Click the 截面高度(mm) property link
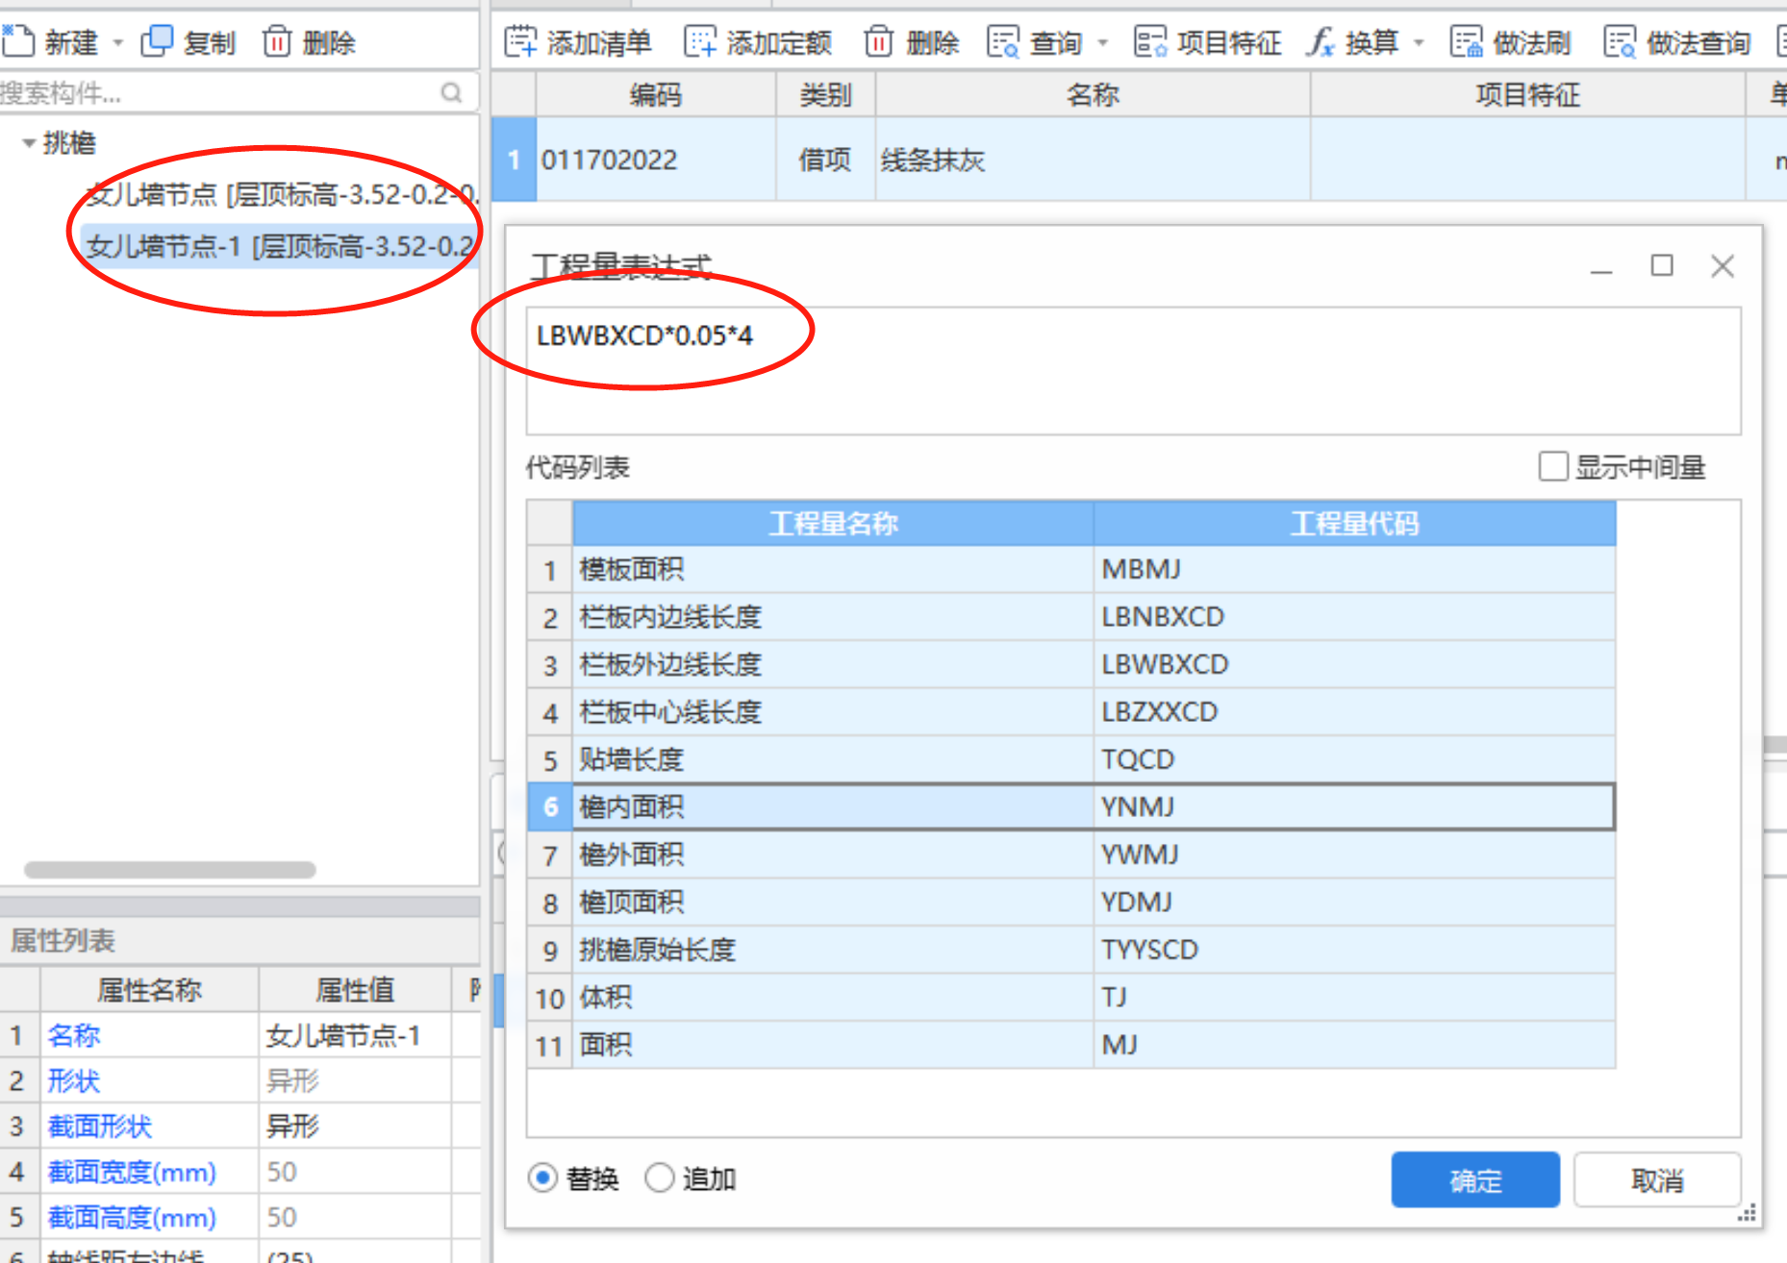Image resolution: width=1787 pixels, height=1263 pixels. [132, 1218]
